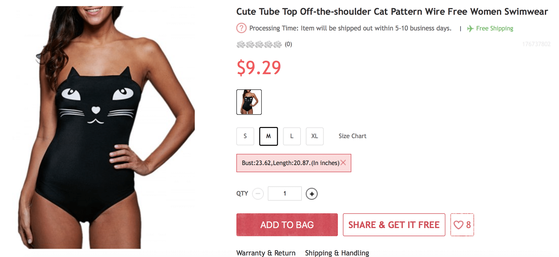The image size is (559, 257).
Task: Click the Free Shipping link text
Action: point(494,28)
